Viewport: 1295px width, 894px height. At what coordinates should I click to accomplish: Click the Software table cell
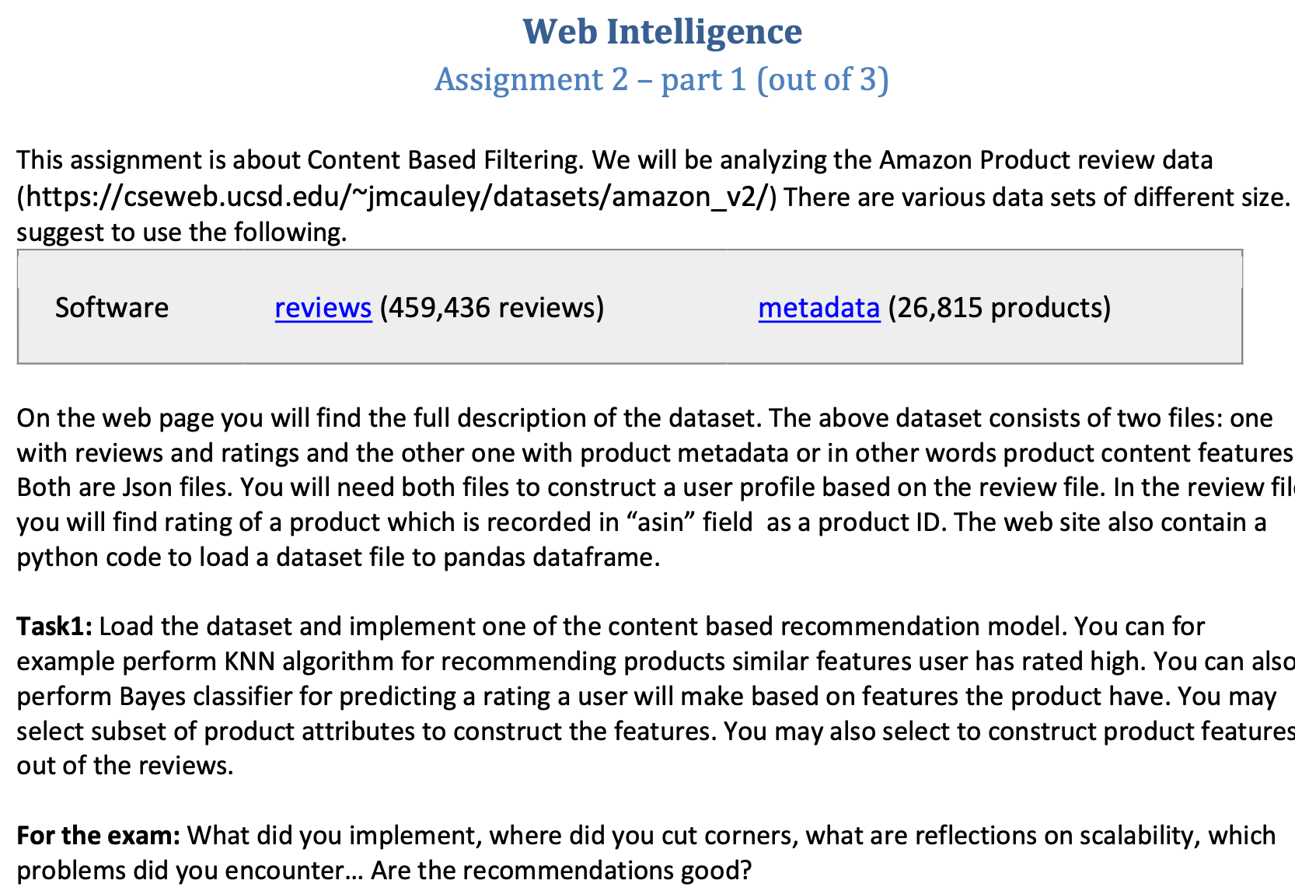pyautogui.click(x=112, y=308)
